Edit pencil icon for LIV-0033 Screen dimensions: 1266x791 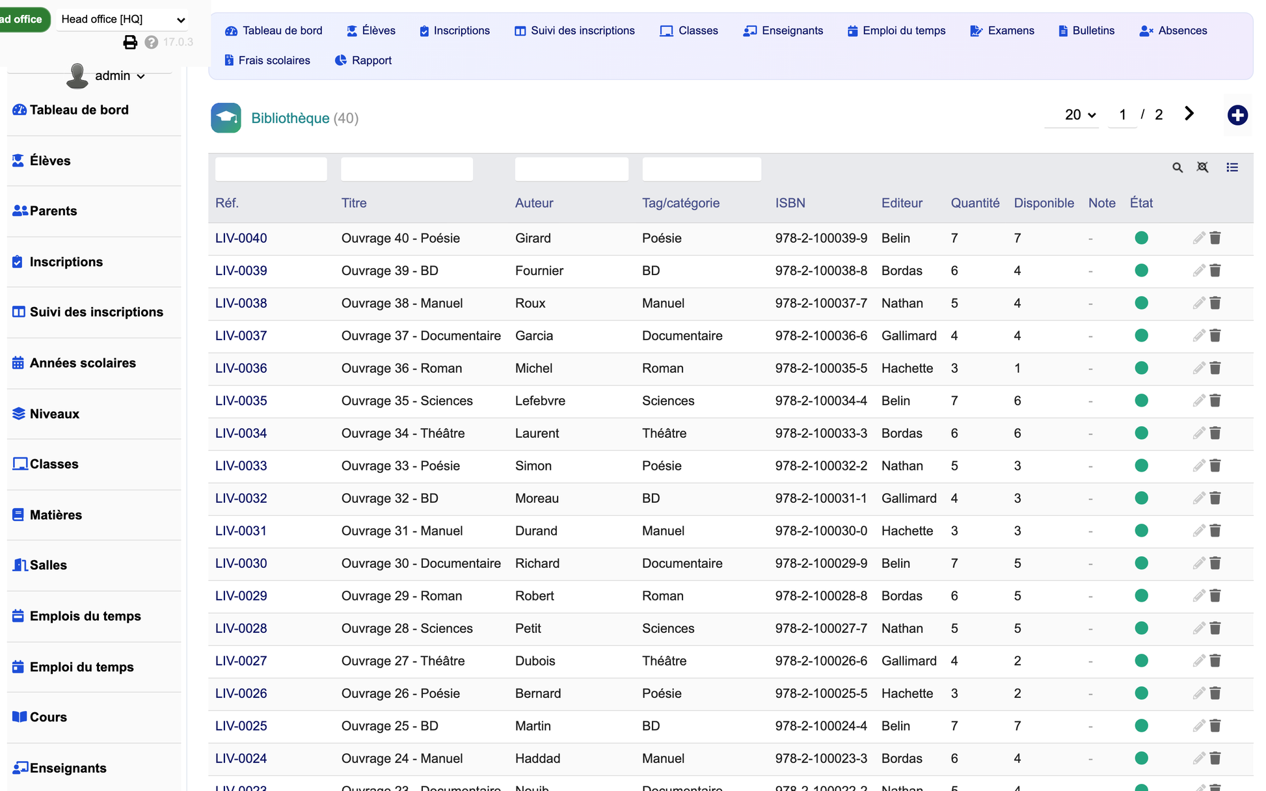[1199, 466]
